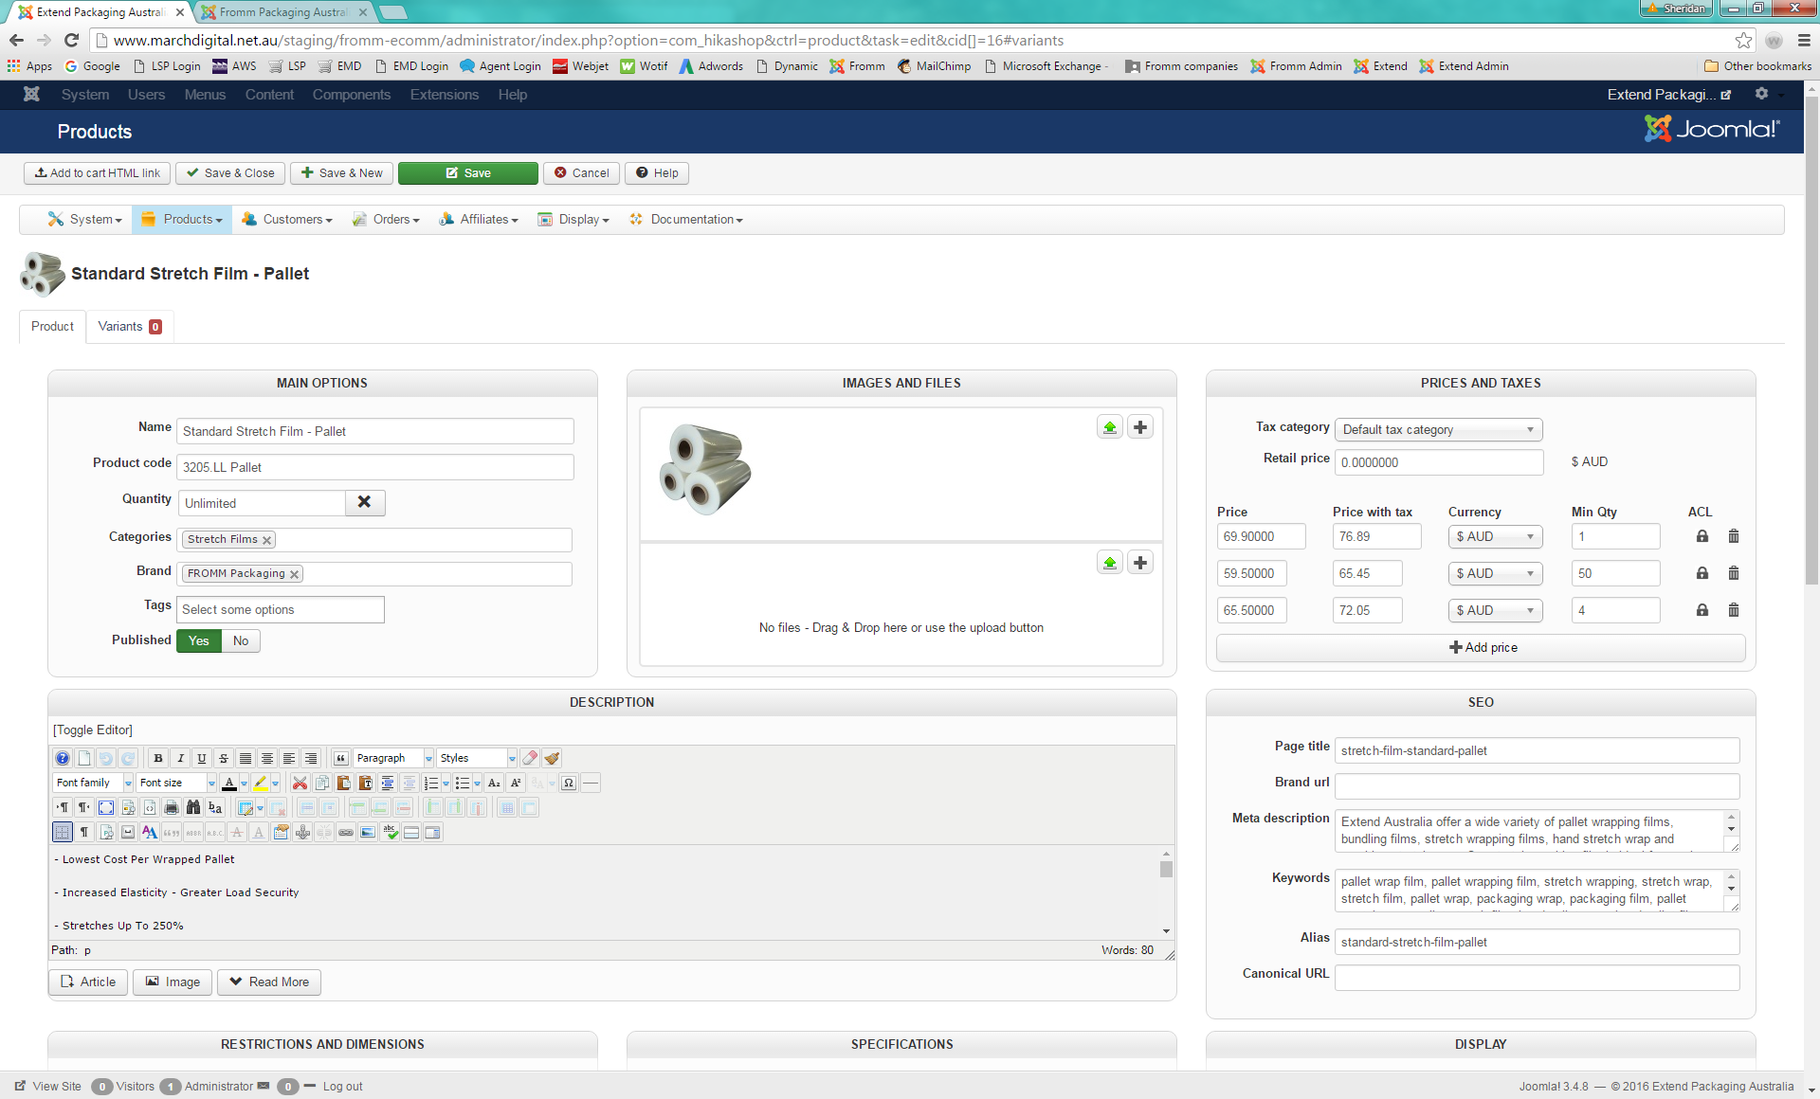Click the editor's print icon
The width and height of the screenshot is (1820, 1099).
click(x=172, y=807)
